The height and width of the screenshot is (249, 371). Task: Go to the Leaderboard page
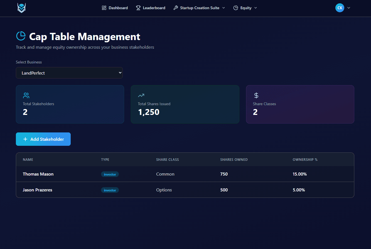click(154, 8)
